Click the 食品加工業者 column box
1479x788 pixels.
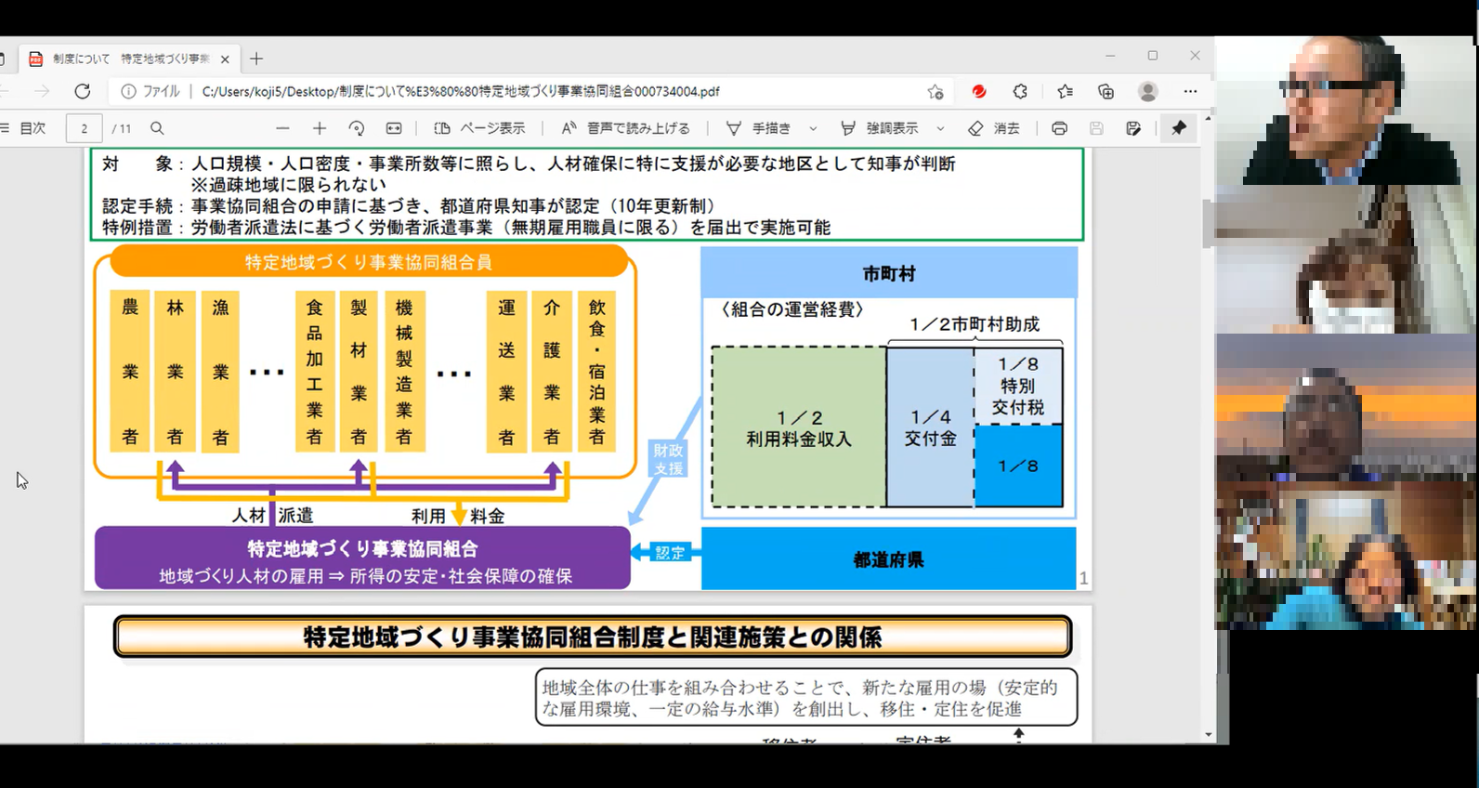314,372
